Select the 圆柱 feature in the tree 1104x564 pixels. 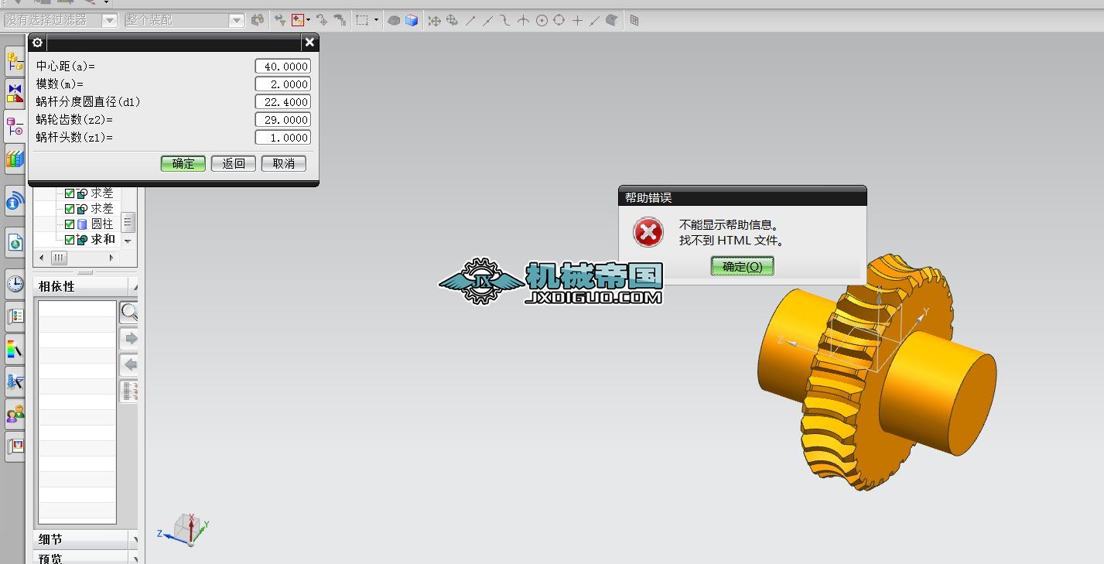[102, 224]
